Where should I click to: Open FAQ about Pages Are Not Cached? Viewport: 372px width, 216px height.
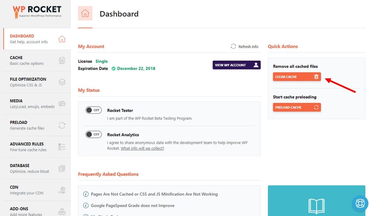154,194
